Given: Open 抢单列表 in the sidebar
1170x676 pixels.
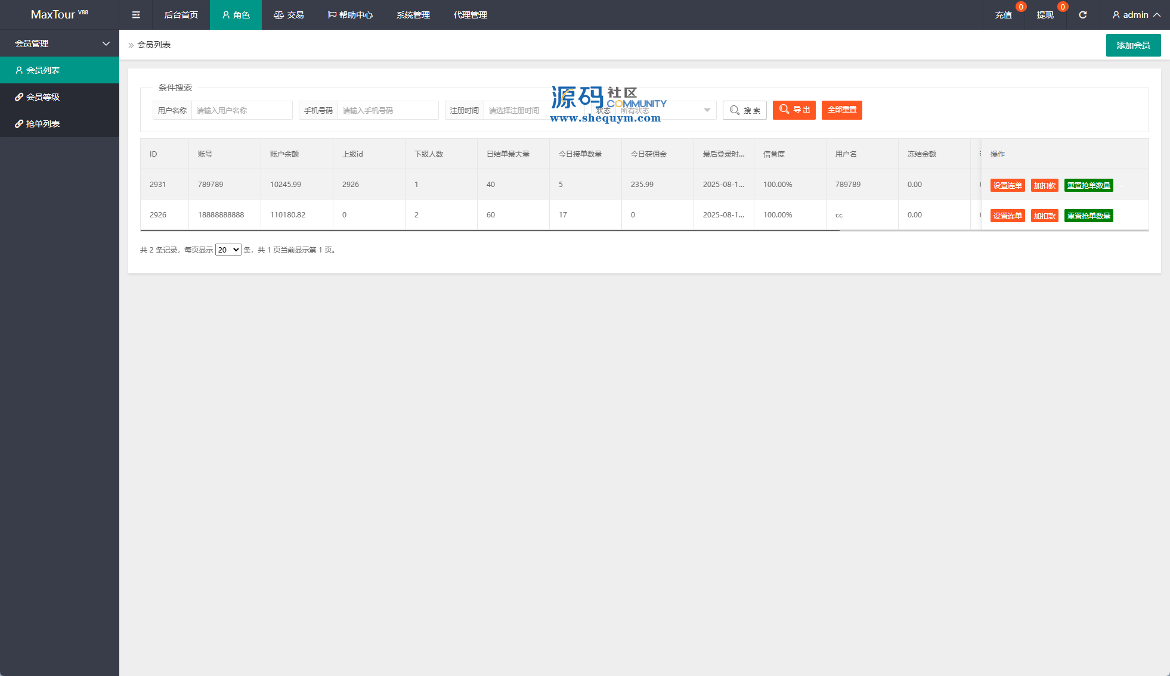Looking at the screenshot, I should [43, 124].
